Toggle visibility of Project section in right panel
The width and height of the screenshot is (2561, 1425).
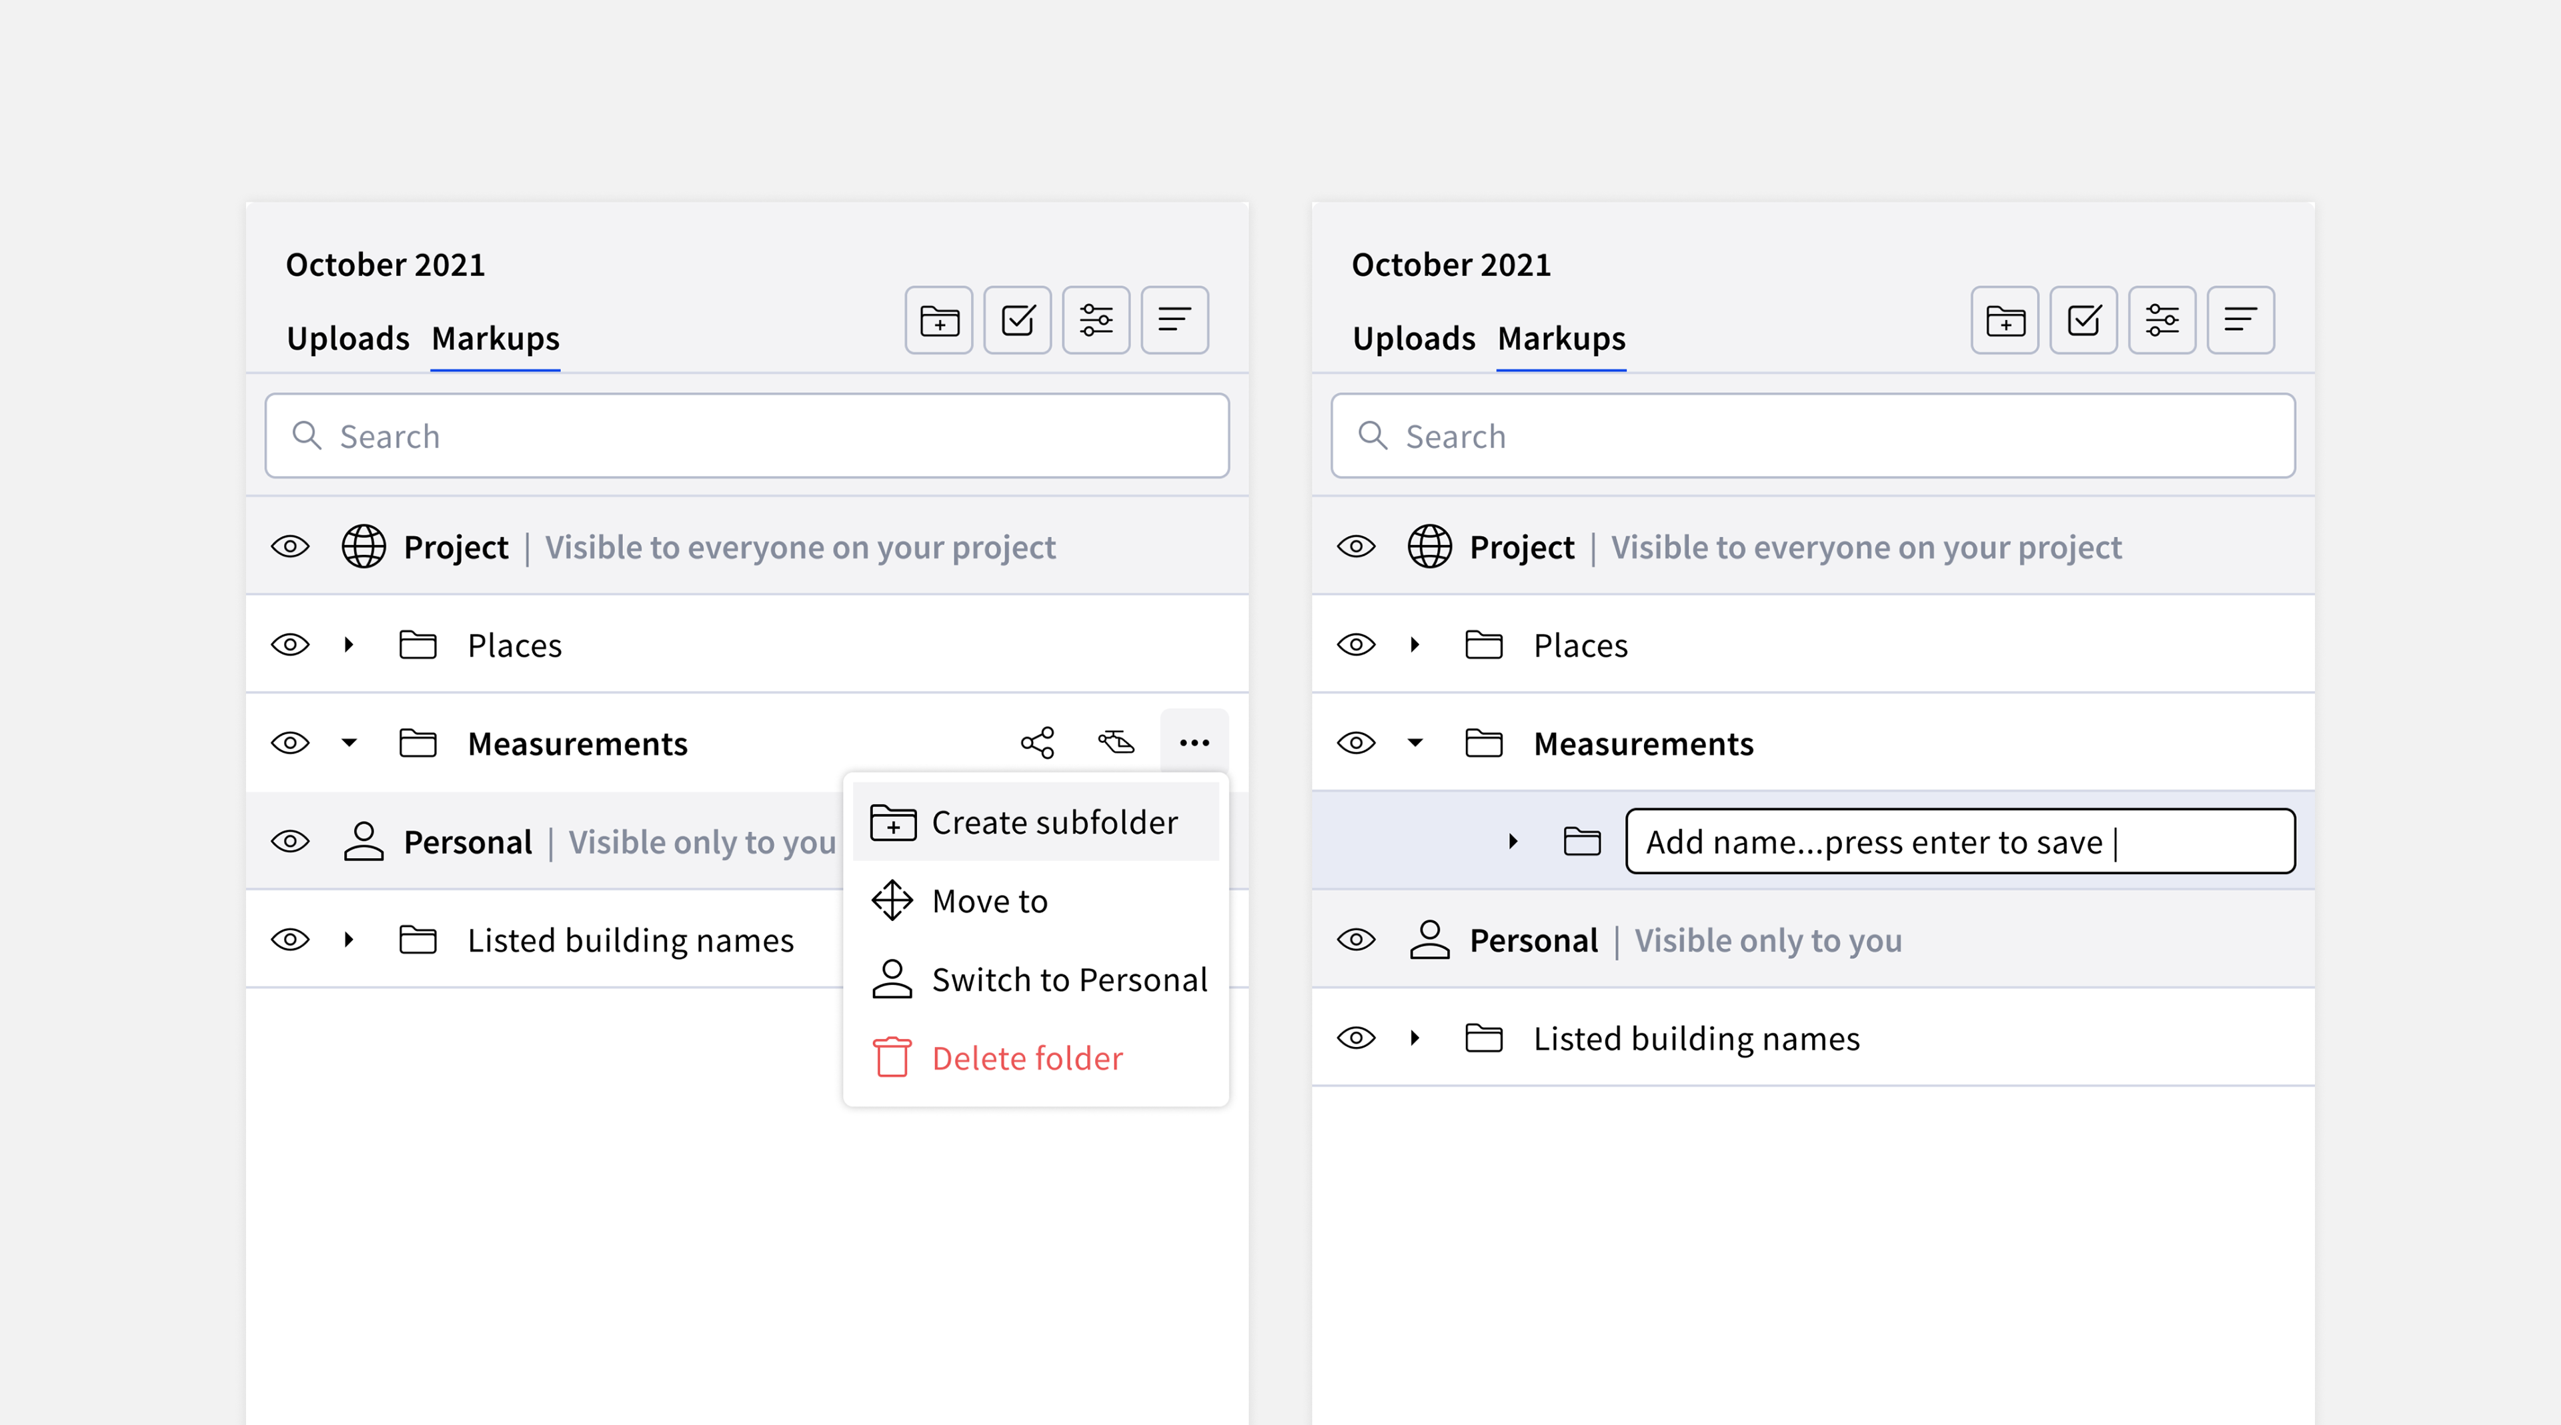point(1356,547)
